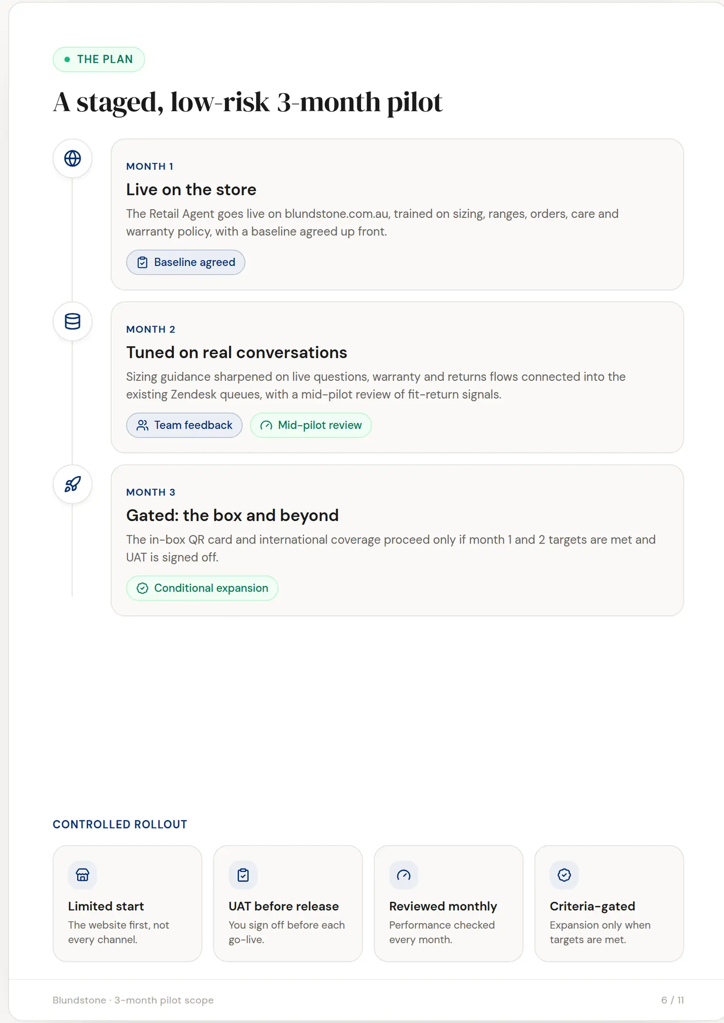The height and width of the screenshot is (1023, 724).
Task: Click the 6 / 11 page indicator
Action: 672,1000
